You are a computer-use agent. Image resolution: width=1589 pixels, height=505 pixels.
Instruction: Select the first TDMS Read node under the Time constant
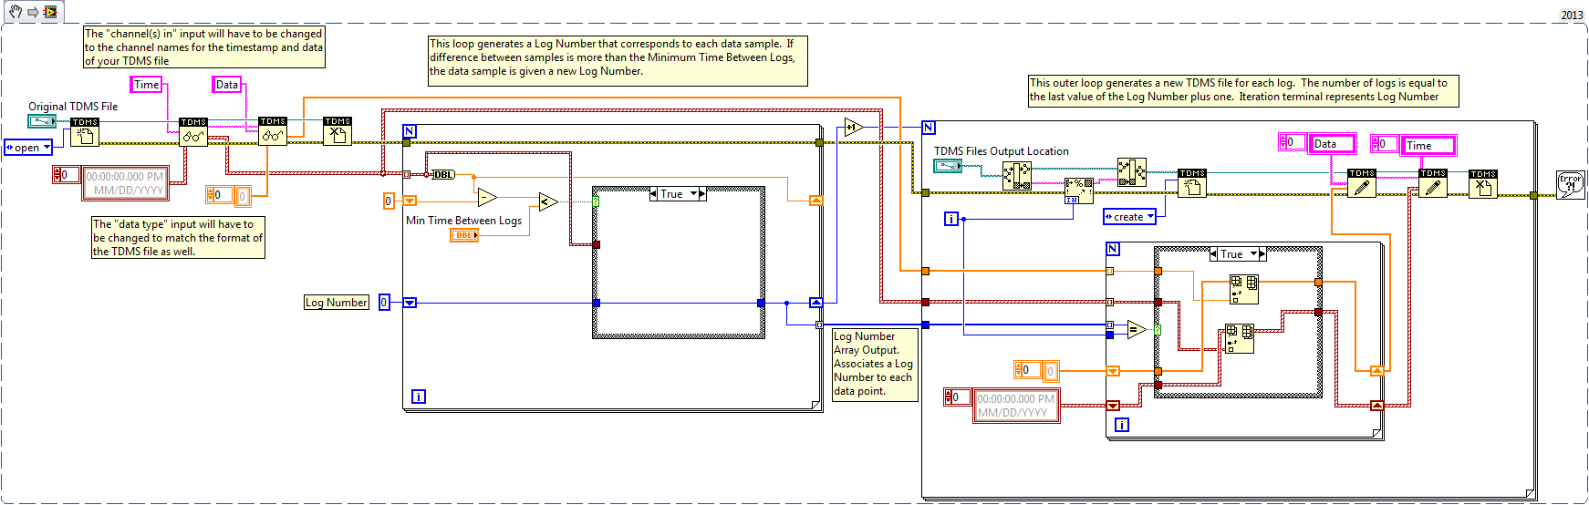(x=193, y=132)
